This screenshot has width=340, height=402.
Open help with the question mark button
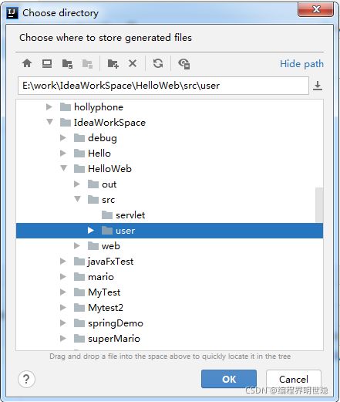pyautogui.click(x=26, y=379)
